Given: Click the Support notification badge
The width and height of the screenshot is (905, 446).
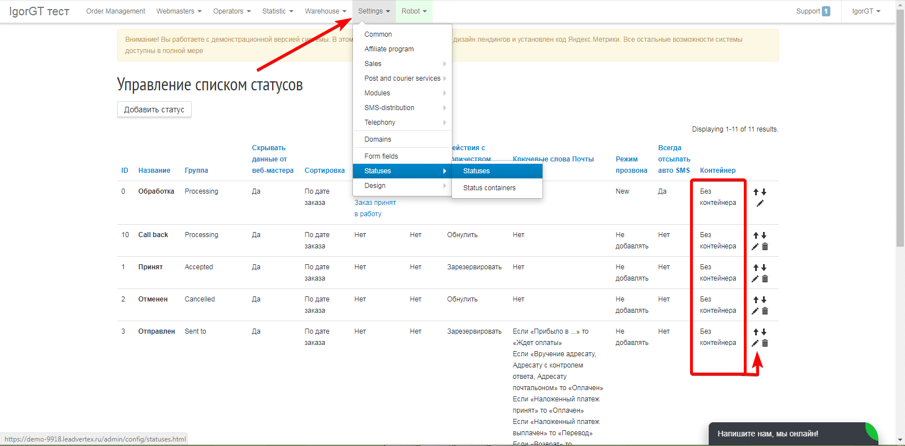Looking at the screenshot, I should coord(826,11).
